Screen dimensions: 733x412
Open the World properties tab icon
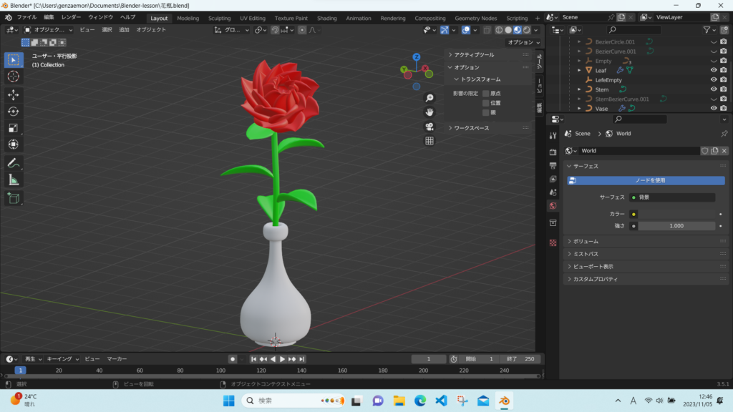[553, 206]
